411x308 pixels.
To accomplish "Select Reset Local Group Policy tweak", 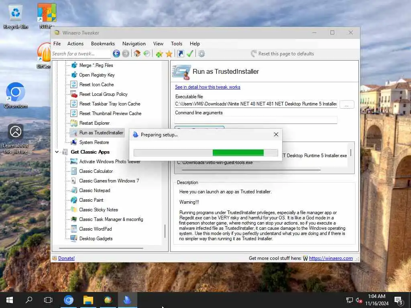I will coord(103,94).
